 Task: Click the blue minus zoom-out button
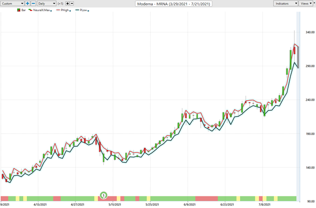33,4
